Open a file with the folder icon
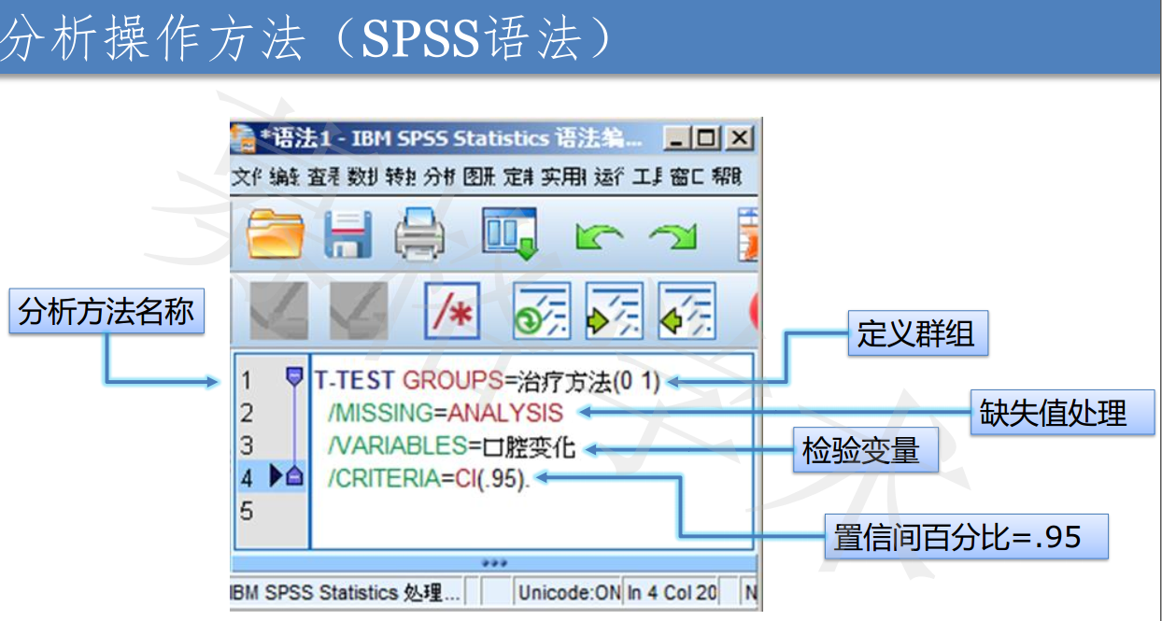This screenshot has height=621, width=1162. [x=276, y=233]
